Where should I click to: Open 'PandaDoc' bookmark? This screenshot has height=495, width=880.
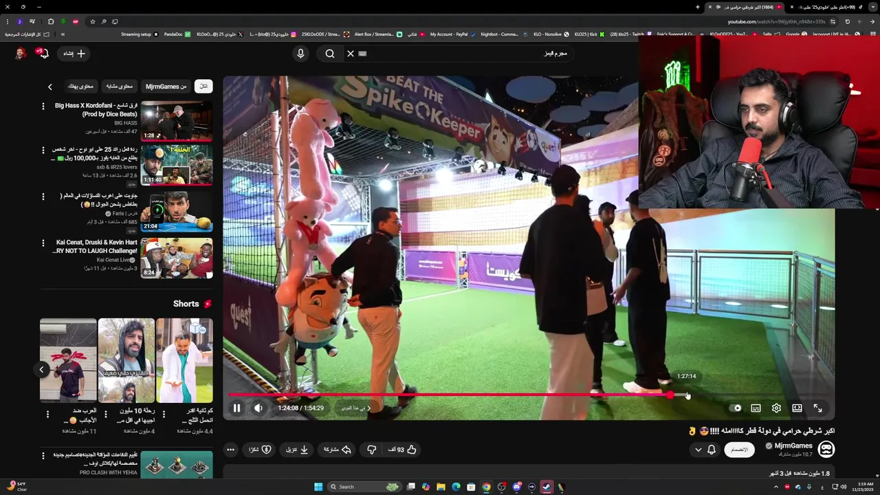coord(177,34)
